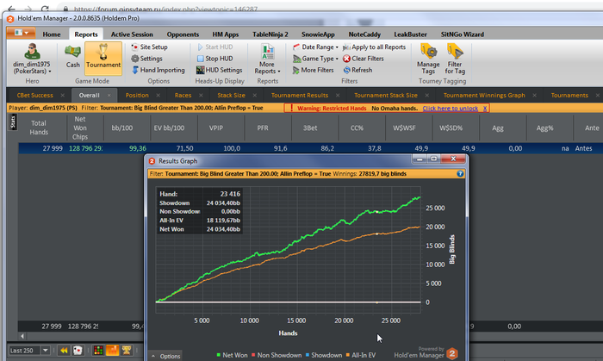Expand Options in Results Graph
Viewport: 603px width, 361px height.
[x=166, y=356]
